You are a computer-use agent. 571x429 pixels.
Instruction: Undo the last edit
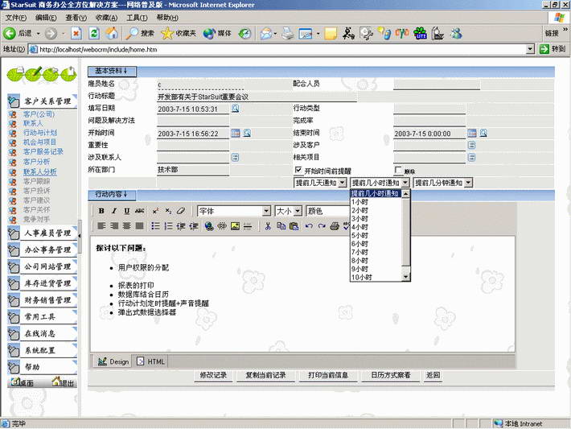tap(309, 226)
